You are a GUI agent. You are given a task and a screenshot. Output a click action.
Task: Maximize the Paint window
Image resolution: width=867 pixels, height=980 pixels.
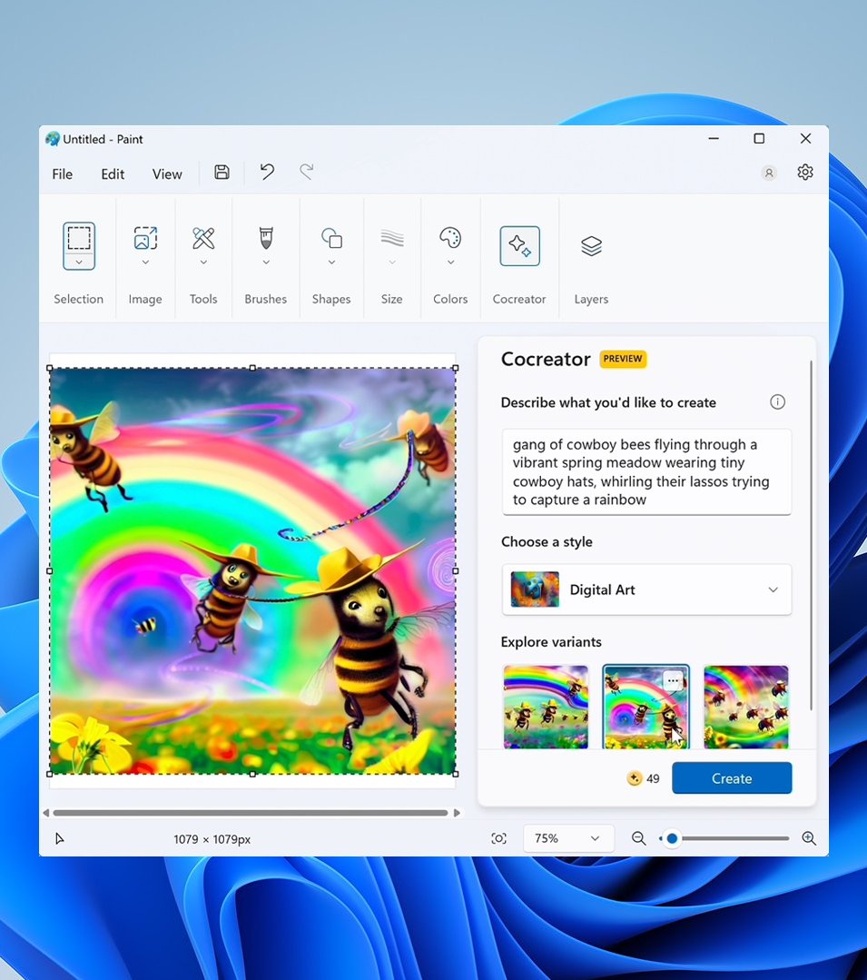pos(759,139)
